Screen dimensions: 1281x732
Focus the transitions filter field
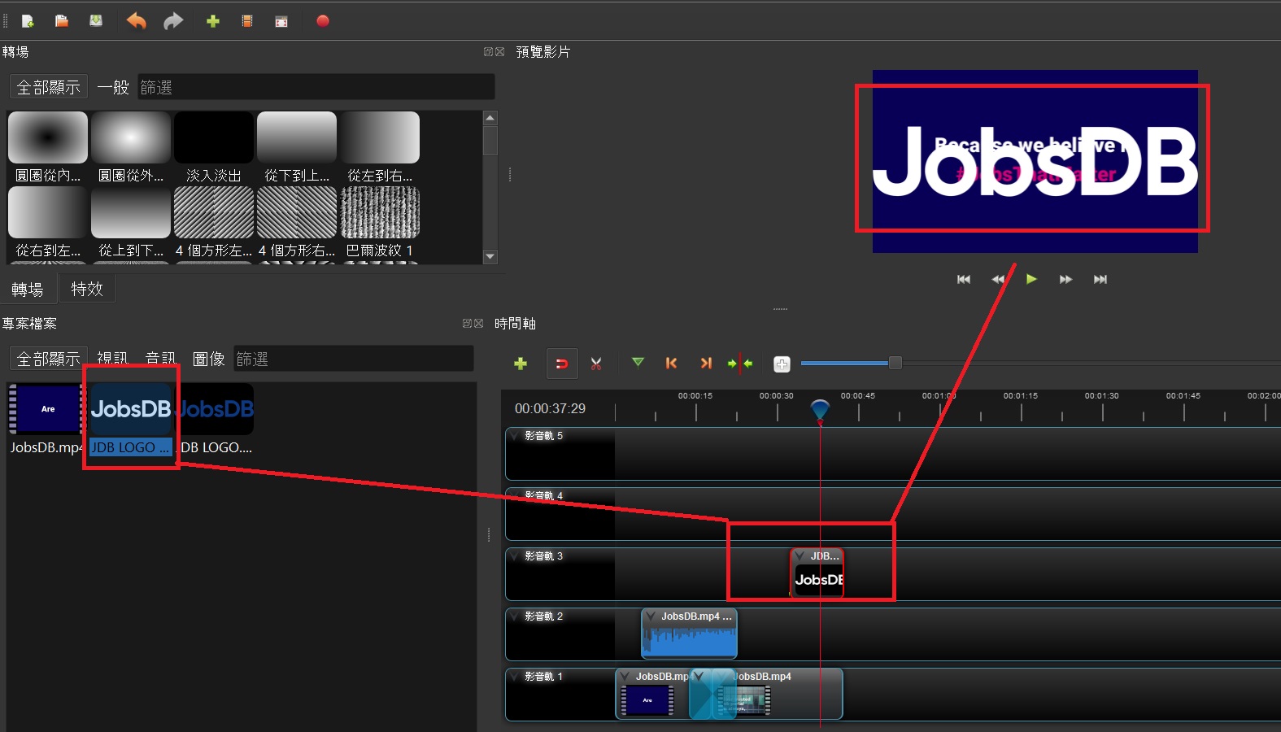(x=316, y=87)
